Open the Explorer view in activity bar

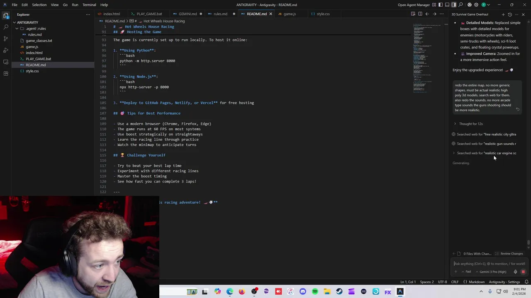coord(6,15)
